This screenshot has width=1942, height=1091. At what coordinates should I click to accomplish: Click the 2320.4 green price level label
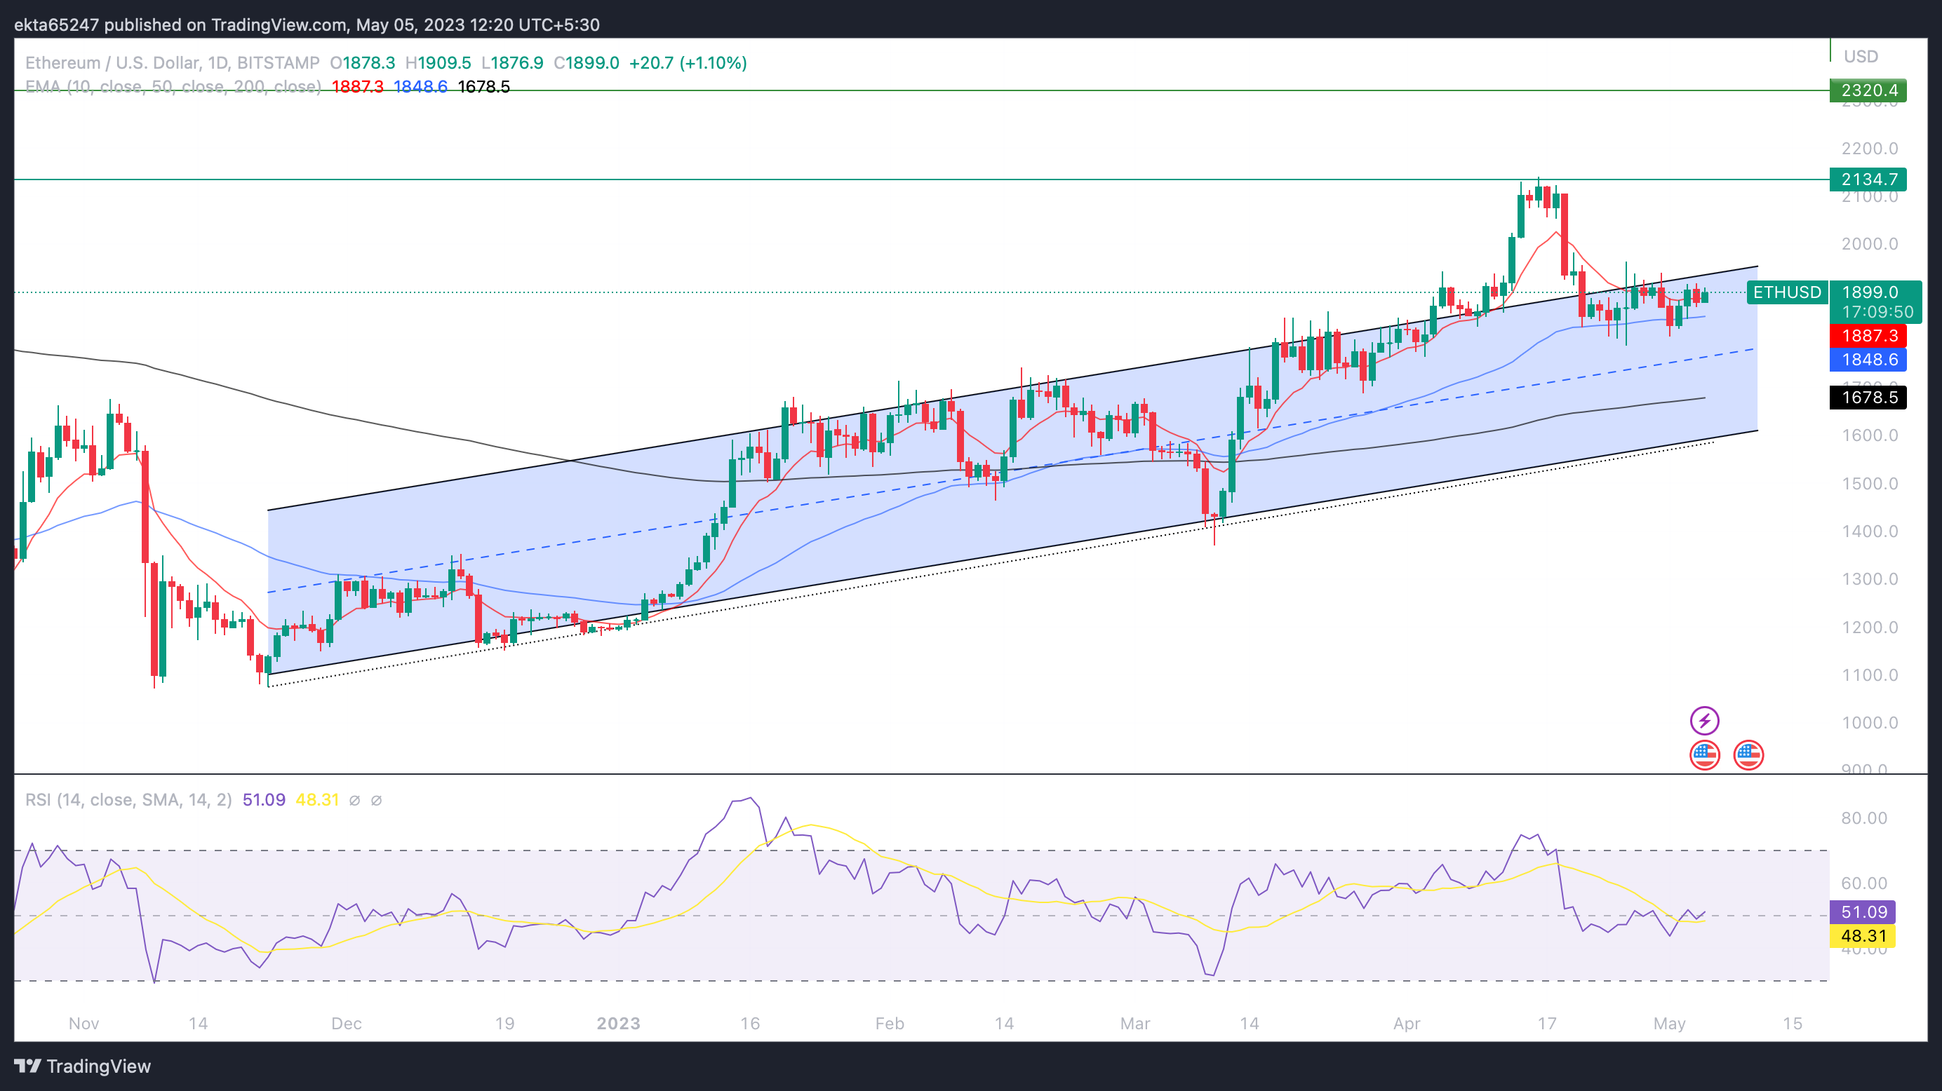1868,90
